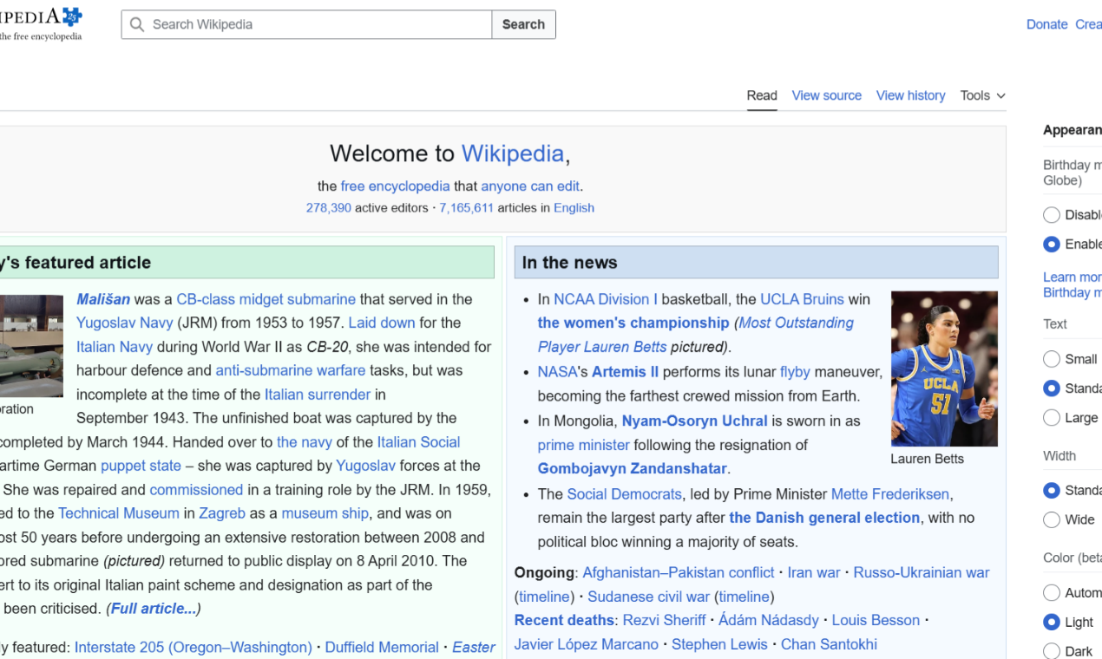Open the Mette Frederiksen link

point(890,494)
